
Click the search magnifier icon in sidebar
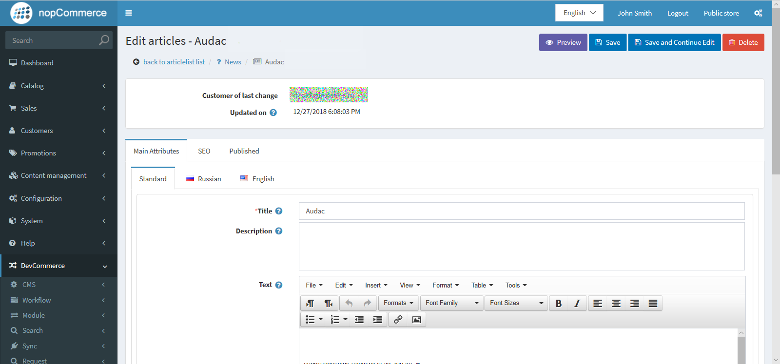(x=104, y=40)
